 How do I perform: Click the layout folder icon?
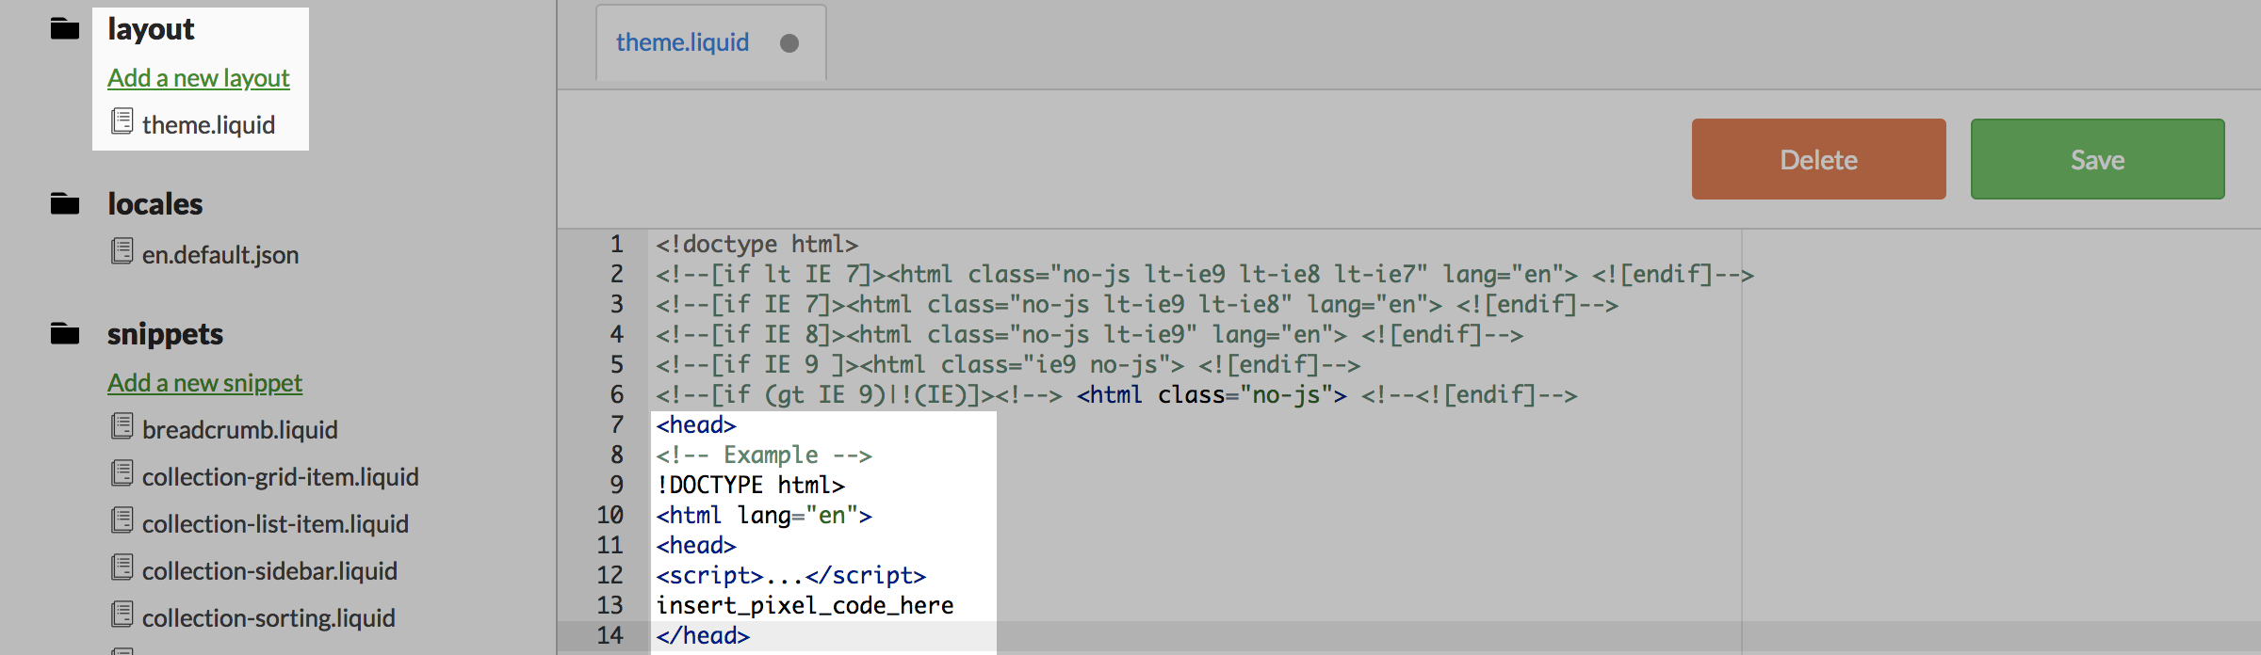point(65,29)
